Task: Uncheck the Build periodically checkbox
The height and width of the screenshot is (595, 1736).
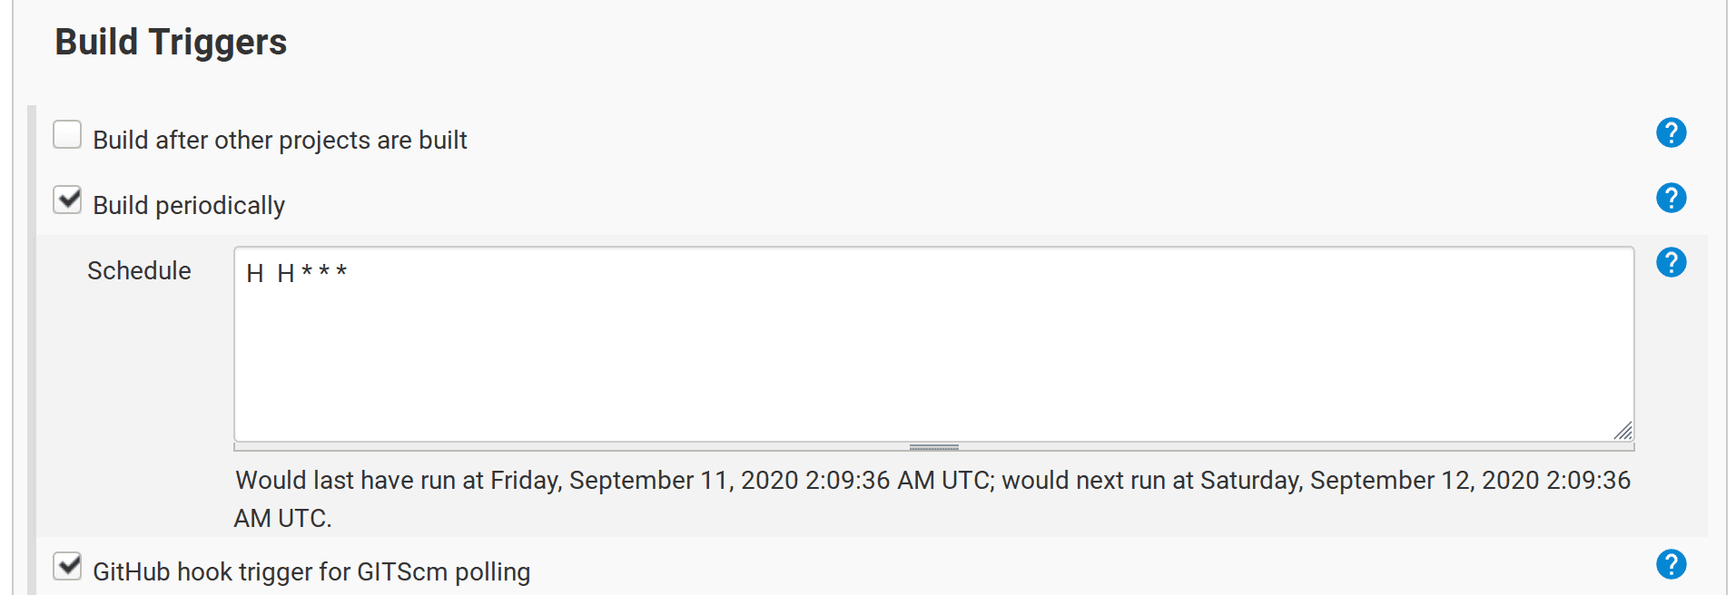Action: [x=67, y=200]
